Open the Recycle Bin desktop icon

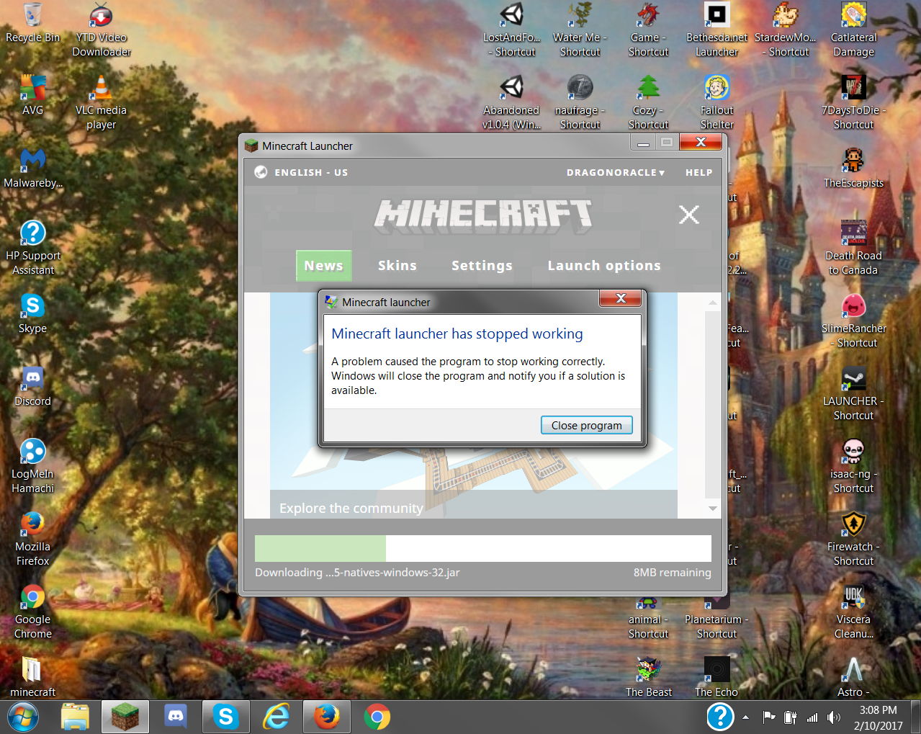point(32,24)
